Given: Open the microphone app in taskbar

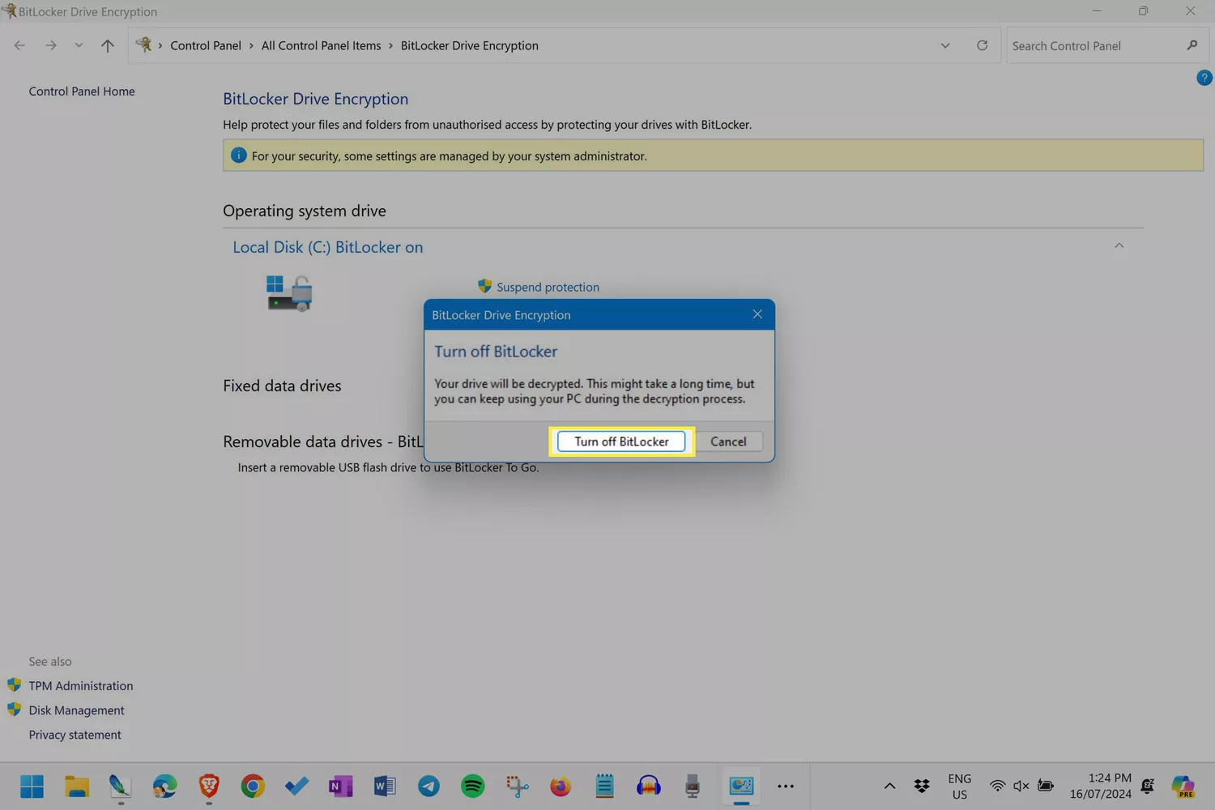Looking at the screenshot, I should point(693,787).
